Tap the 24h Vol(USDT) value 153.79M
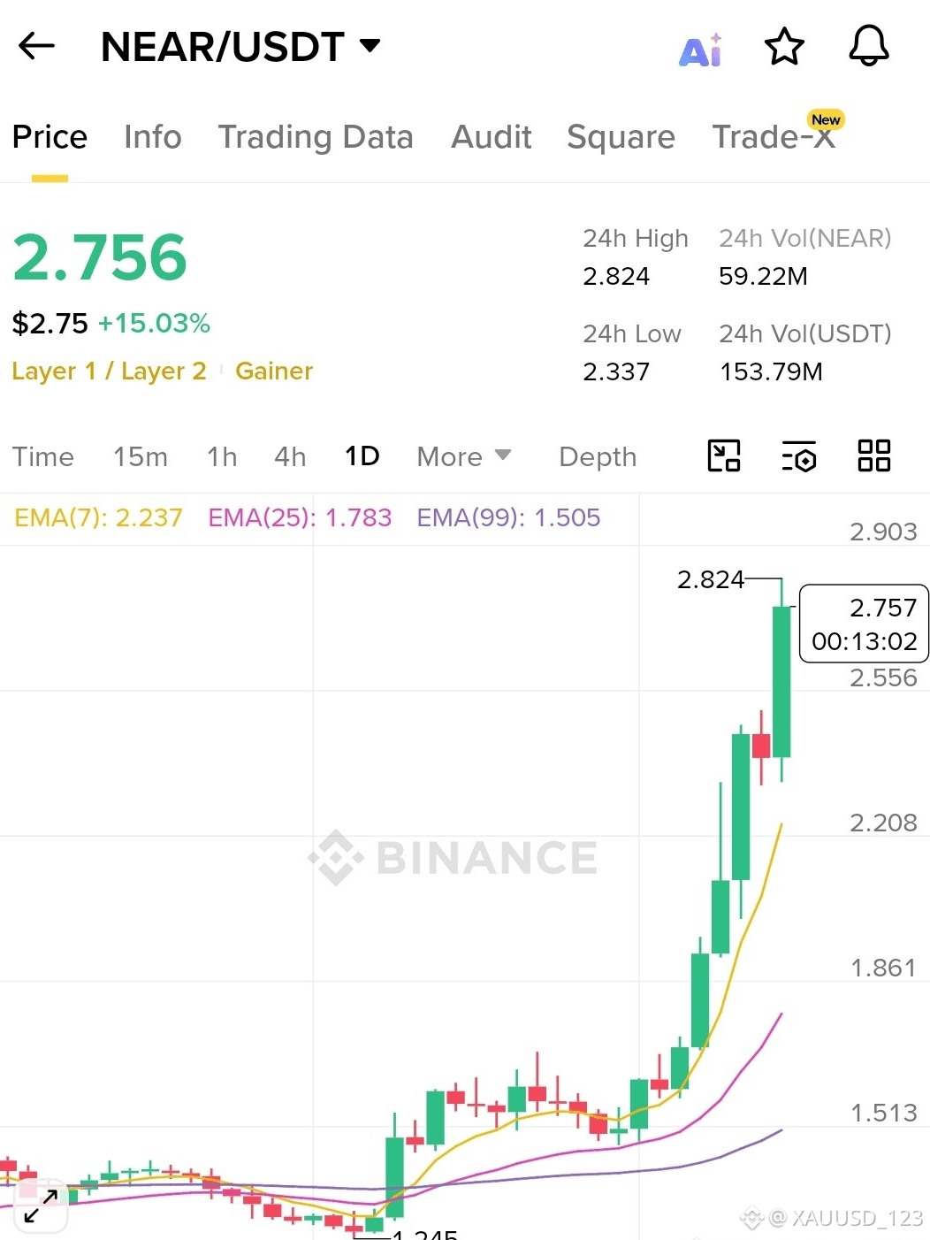This screenshot has width=930, height=1240. (x=771, y=371)
